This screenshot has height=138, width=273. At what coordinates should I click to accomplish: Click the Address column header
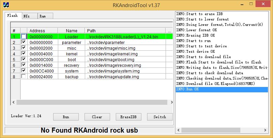(x=42, y=31)
